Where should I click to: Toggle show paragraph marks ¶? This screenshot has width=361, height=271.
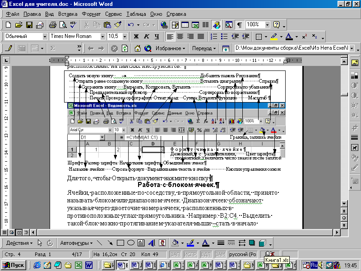pyautogui.click(x=240, y=25)
